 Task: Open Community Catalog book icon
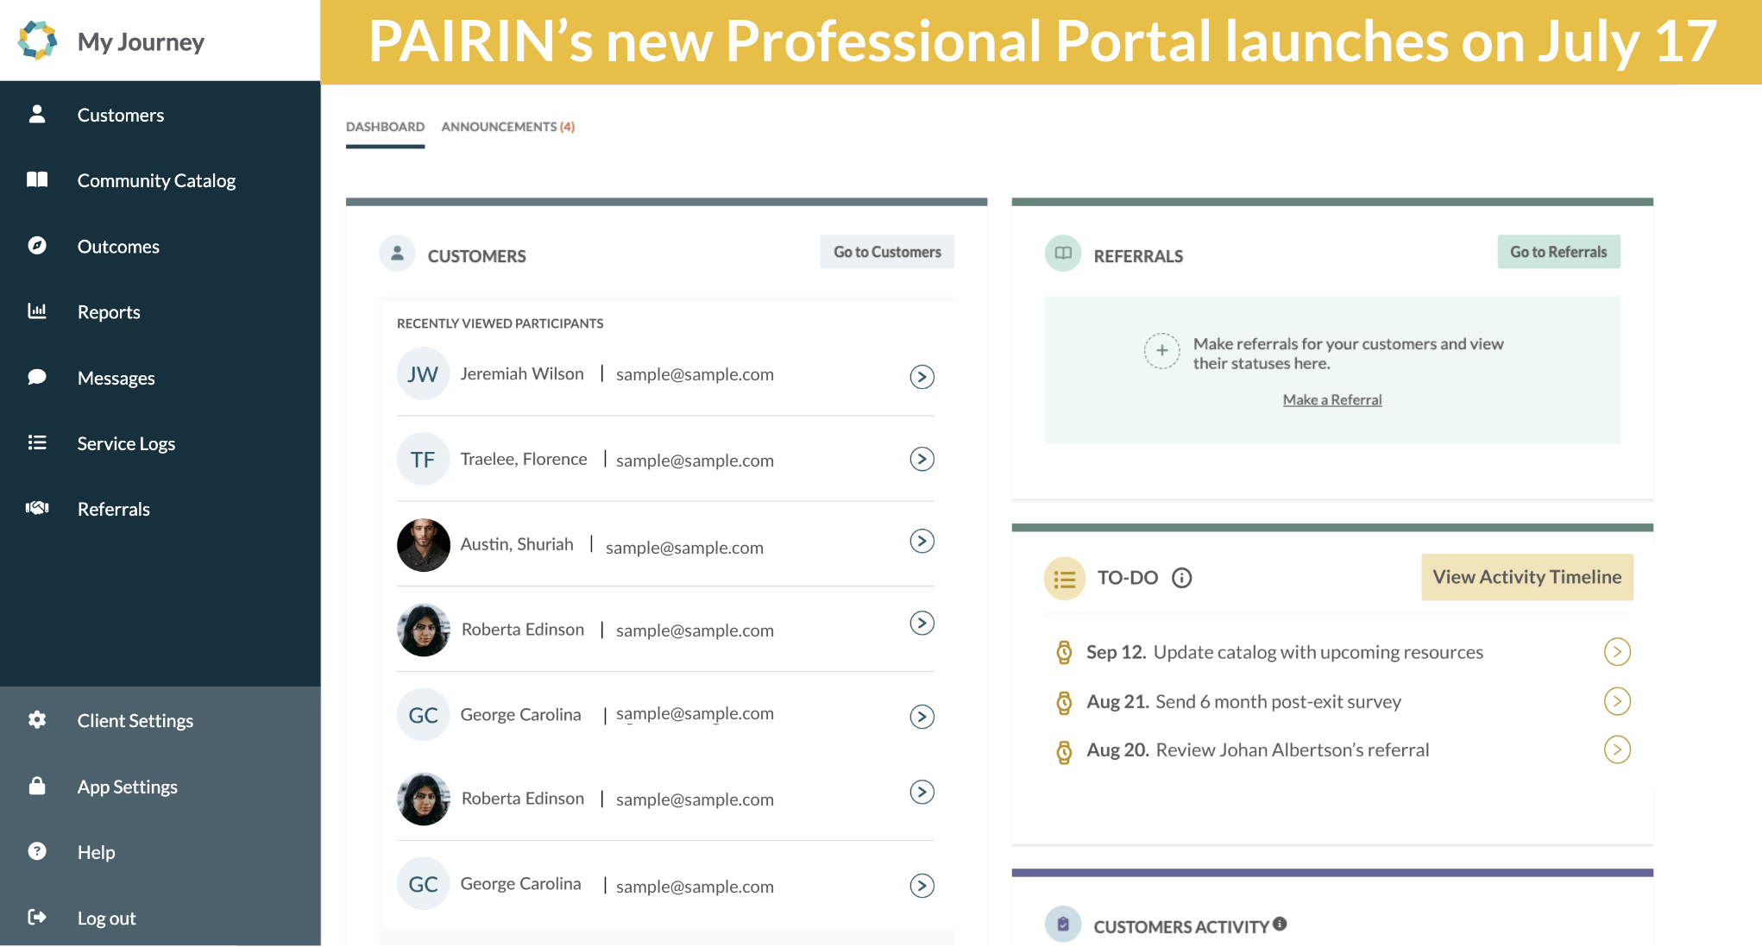click(x=37, y=179)
